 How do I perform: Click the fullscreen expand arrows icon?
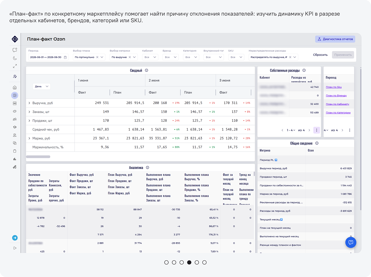(15, 66)
